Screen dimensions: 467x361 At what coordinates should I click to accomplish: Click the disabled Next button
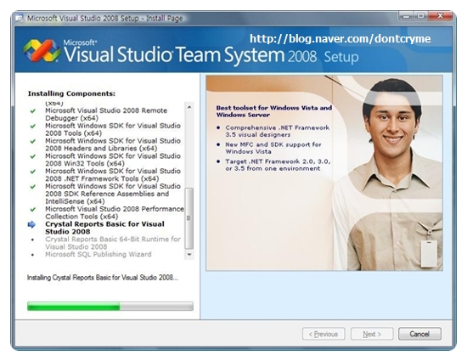[x=372, y=334]
